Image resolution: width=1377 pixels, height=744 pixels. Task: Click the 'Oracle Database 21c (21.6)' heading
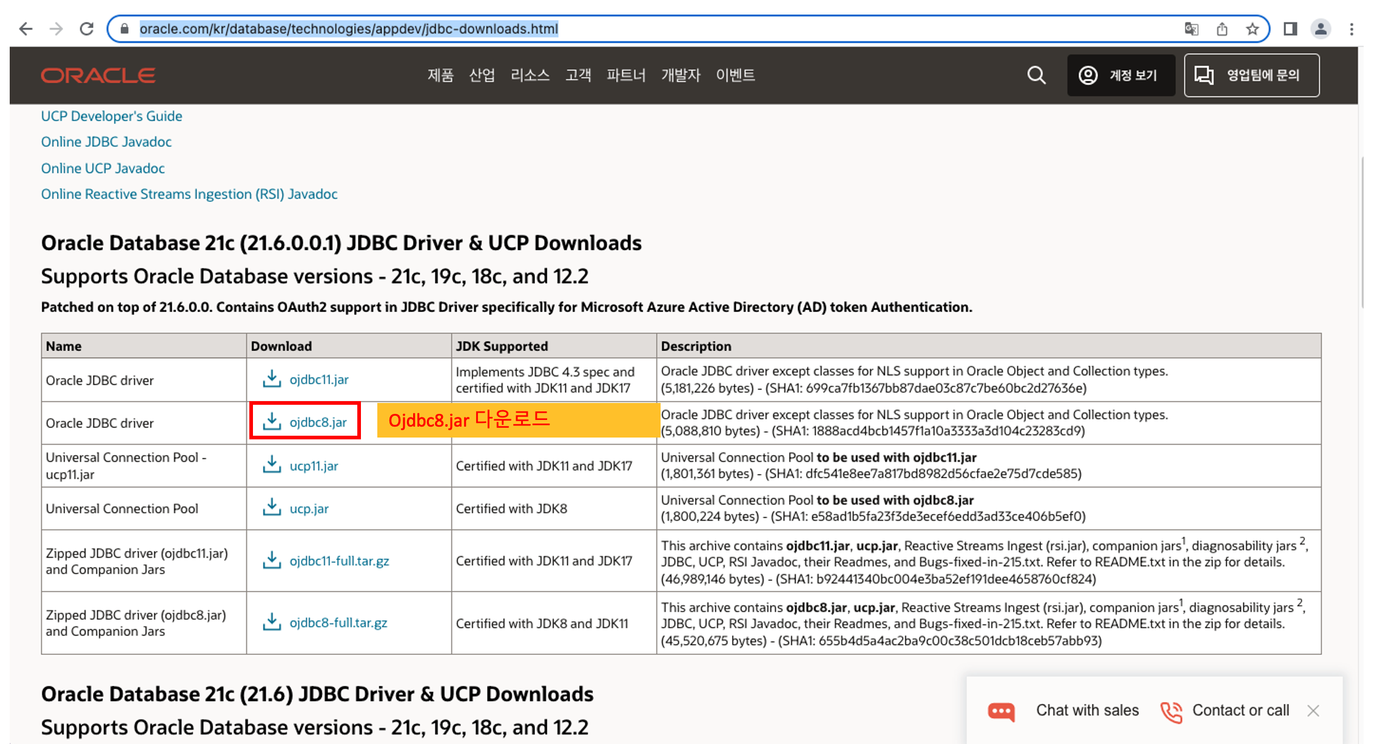[317, 694]
